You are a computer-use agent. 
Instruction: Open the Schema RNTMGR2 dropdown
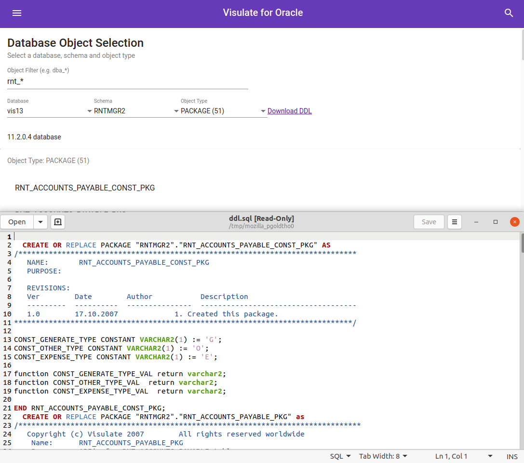[136, 111]
